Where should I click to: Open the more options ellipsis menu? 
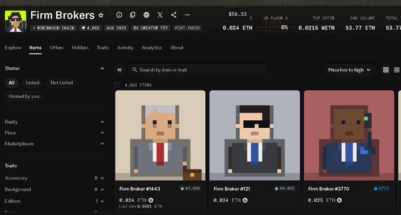(187, 15)
